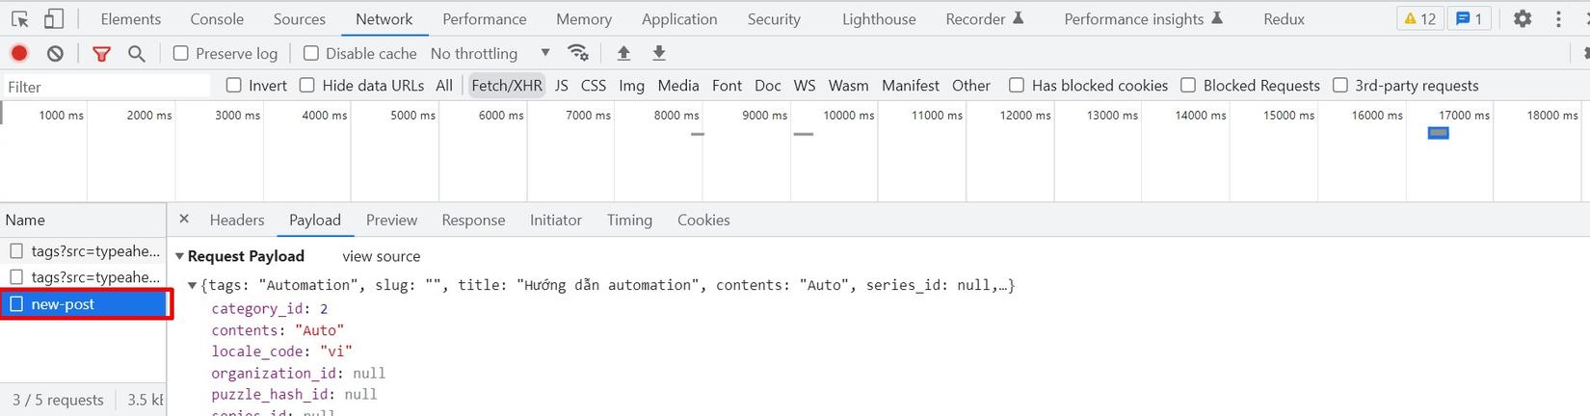Toggle the red filter funnel icon
The image size is (1590, 416).
coord(101,54)
